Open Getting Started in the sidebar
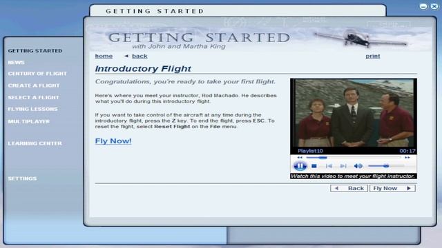The height and width of the screenshot is (248, 442). pyautogui.click(x=35, y=51)
